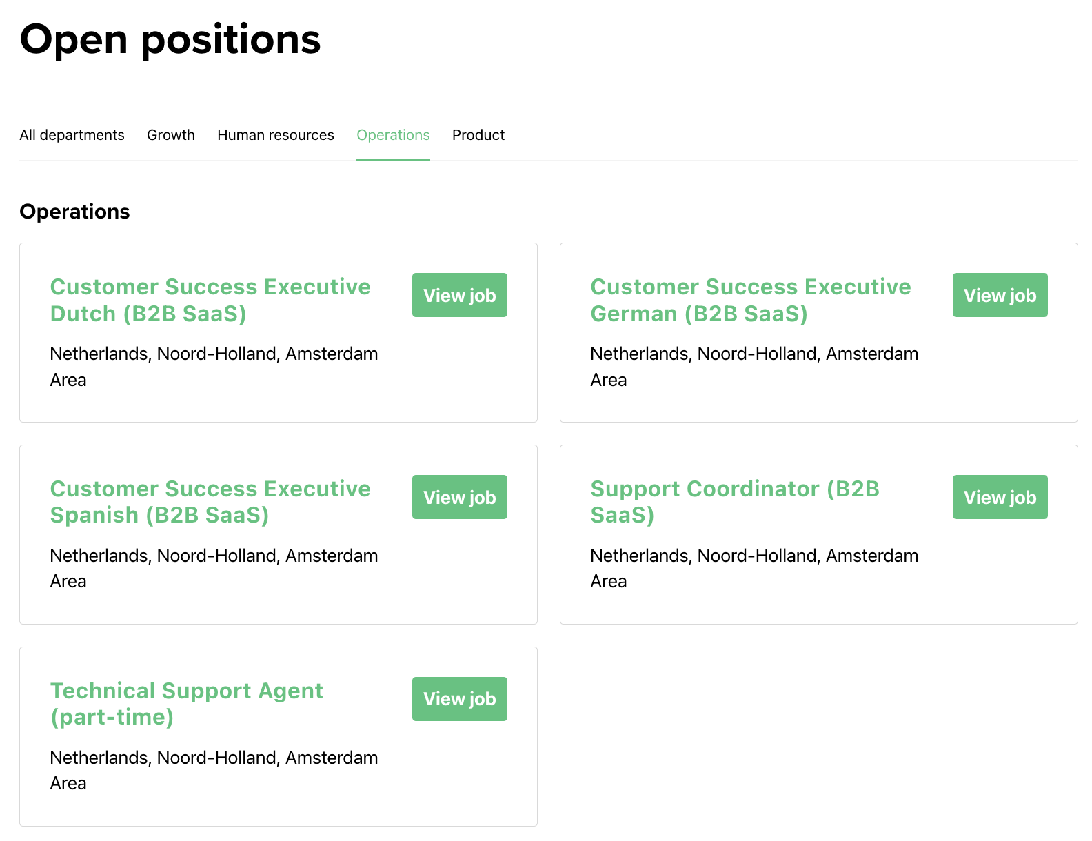The height and width of the screenshot is (841, 1092).
Task: Switch to the All departments tab
Action: click(72, 135)
